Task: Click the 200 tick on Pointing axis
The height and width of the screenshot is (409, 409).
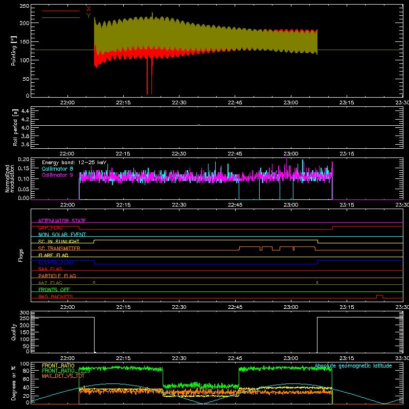Action: click(24, 23)
